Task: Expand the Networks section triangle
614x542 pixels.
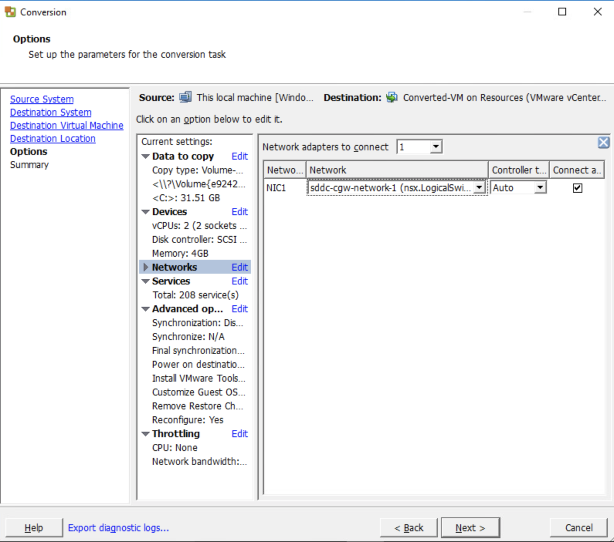Action: [146, 267]
